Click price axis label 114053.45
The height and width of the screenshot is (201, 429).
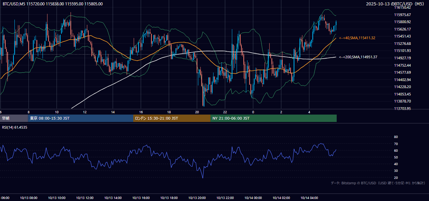coord(403,94)
